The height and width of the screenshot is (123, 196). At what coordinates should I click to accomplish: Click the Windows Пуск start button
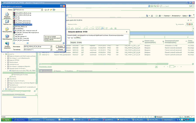[5, 120]
